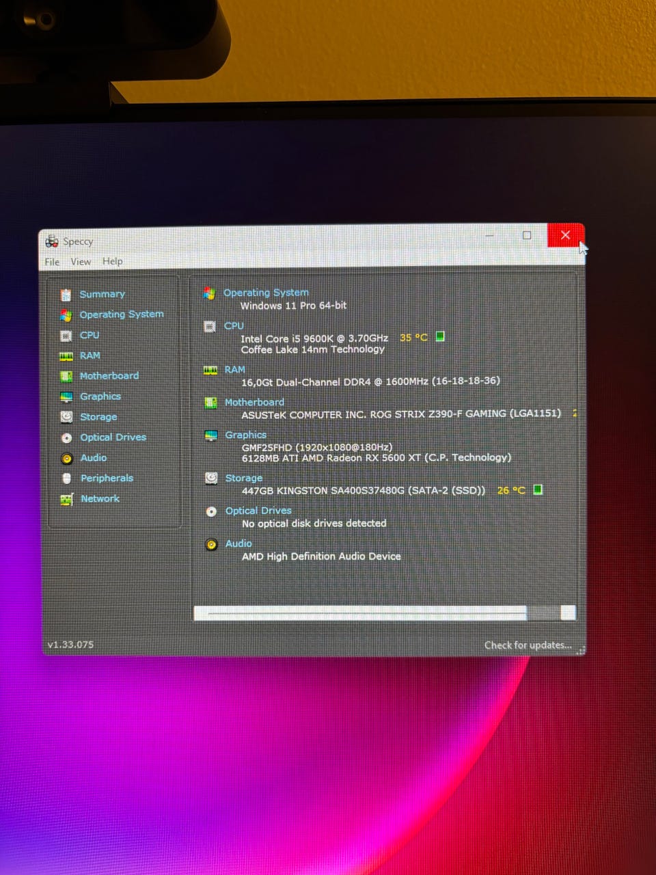Select CPU in the sidebar list
The height and width of the screenshot is (875, 656).
(90, 335)
